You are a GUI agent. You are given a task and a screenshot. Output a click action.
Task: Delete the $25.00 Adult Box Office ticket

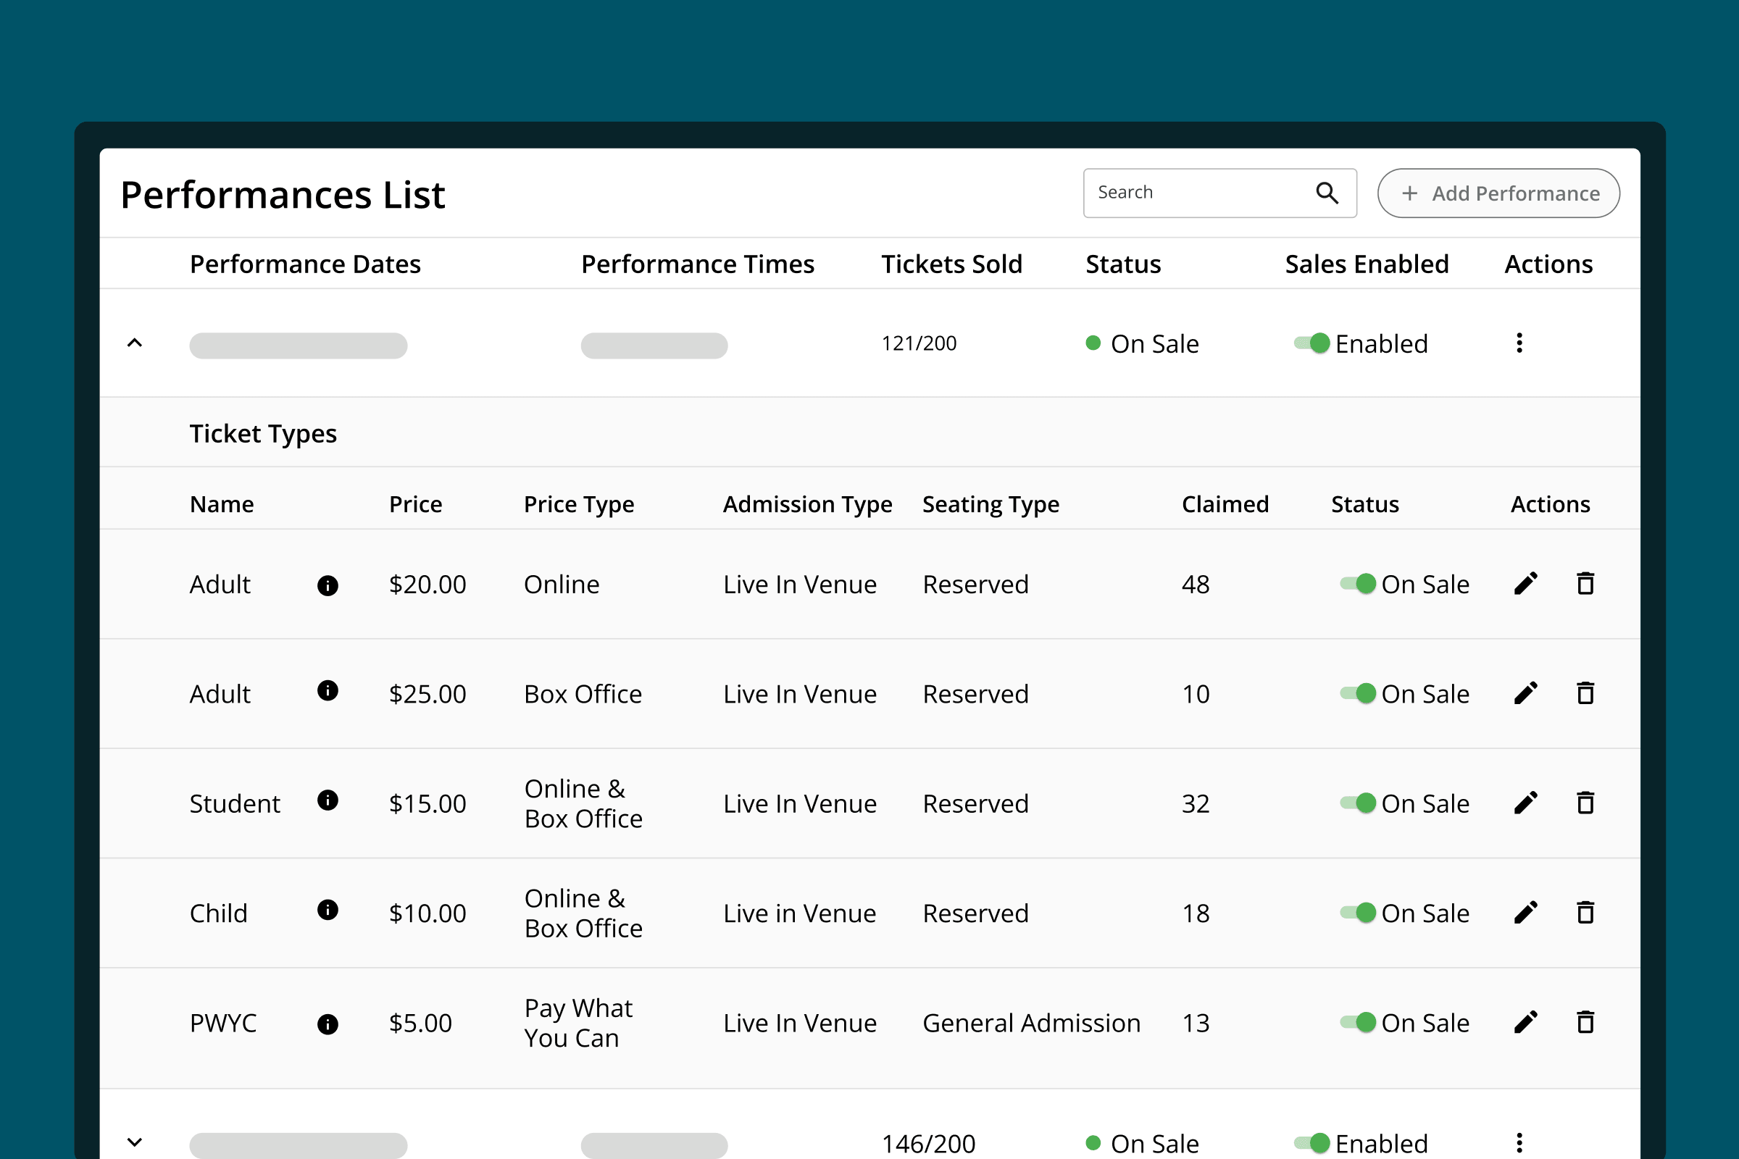(1585, 693)
